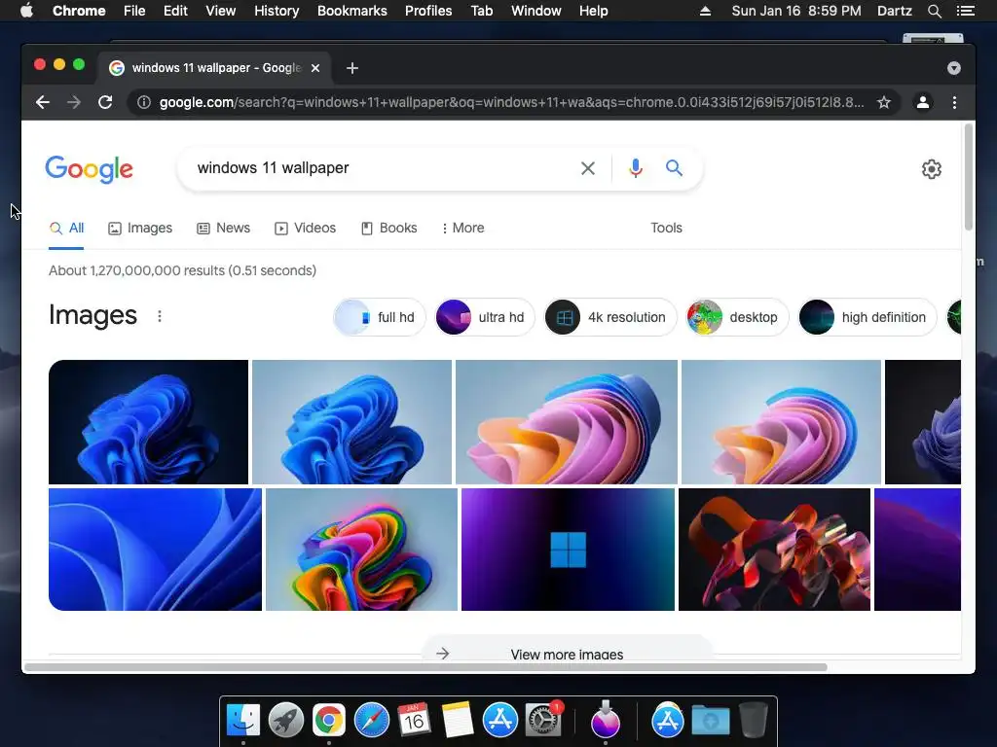This screenshot has height=747, width=997.
Task: Click the eject icon in menu bar
Action: (x=705, y=11)
